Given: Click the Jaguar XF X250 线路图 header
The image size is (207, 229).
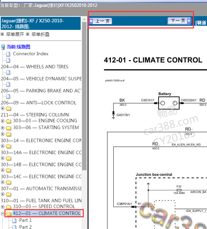Looking at the screenshot, I should point(41,23).
